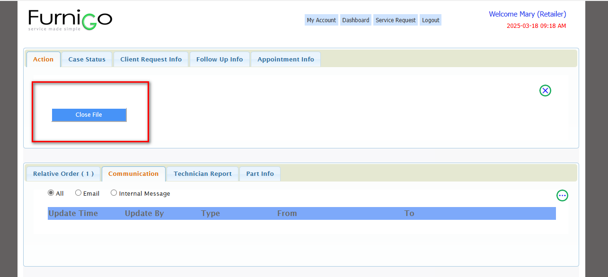Click the Update Time column header
The image size is (608, 277).
pos(73,214)
